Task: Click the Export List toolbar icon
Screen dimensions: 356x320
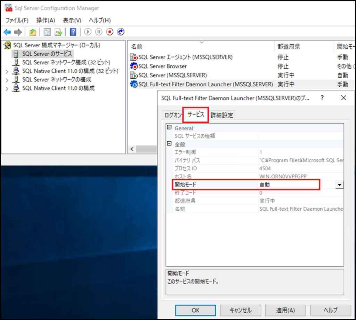Action: click(58, 32)
